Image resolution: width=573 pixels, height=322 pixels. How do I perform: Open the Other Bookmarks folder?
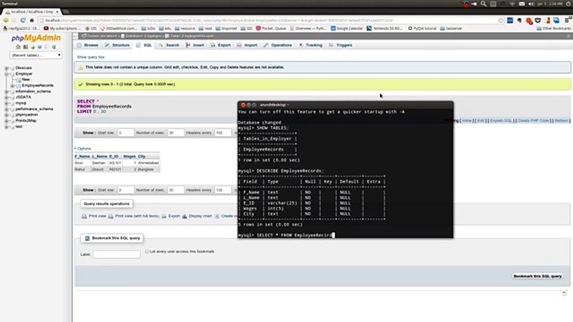(x=553, y=28)
